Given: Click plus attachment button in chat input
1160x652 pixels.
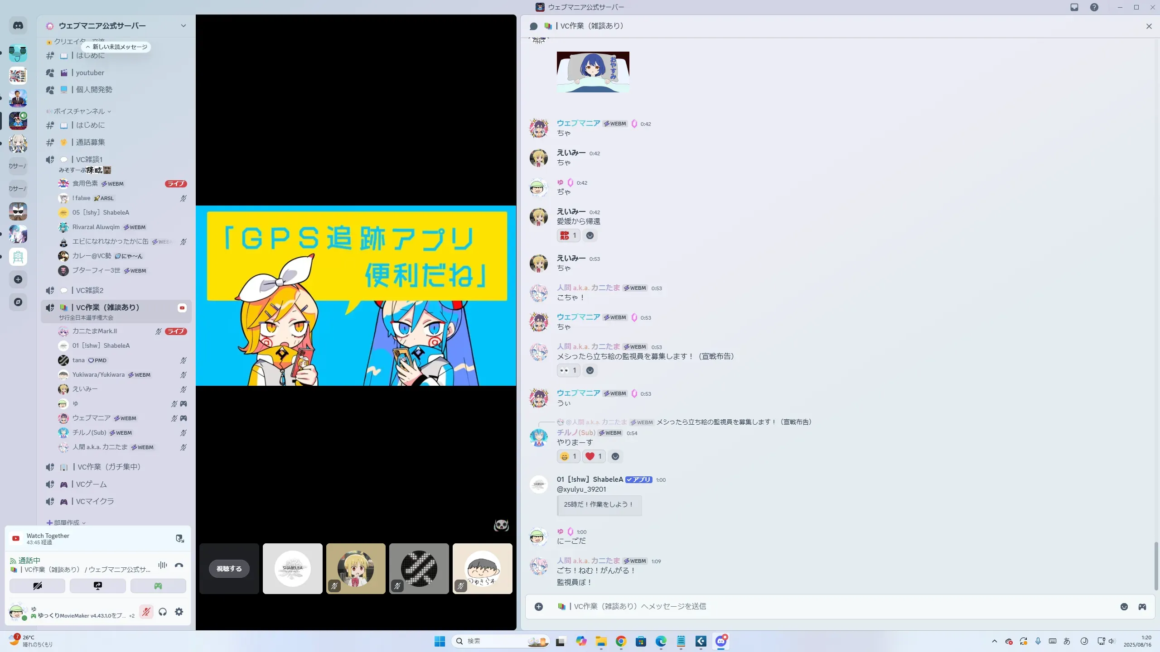Looking at the screenshot, I should pos(538,607).
